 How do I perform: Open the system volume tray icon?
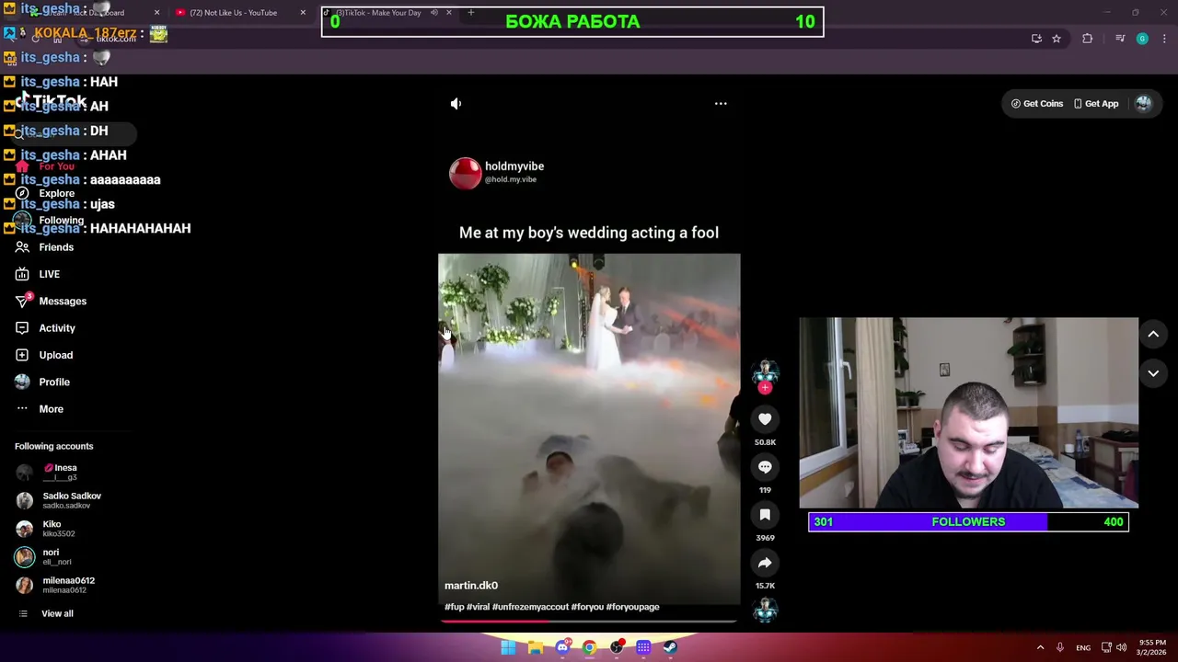pos(1121,647)
